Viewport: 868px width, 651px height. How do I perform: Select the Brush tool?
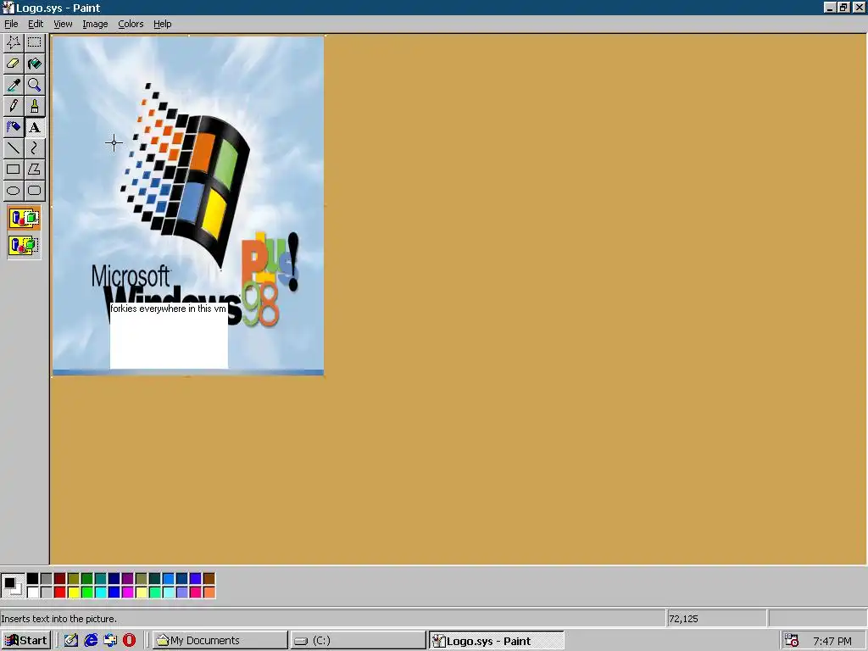34,106
